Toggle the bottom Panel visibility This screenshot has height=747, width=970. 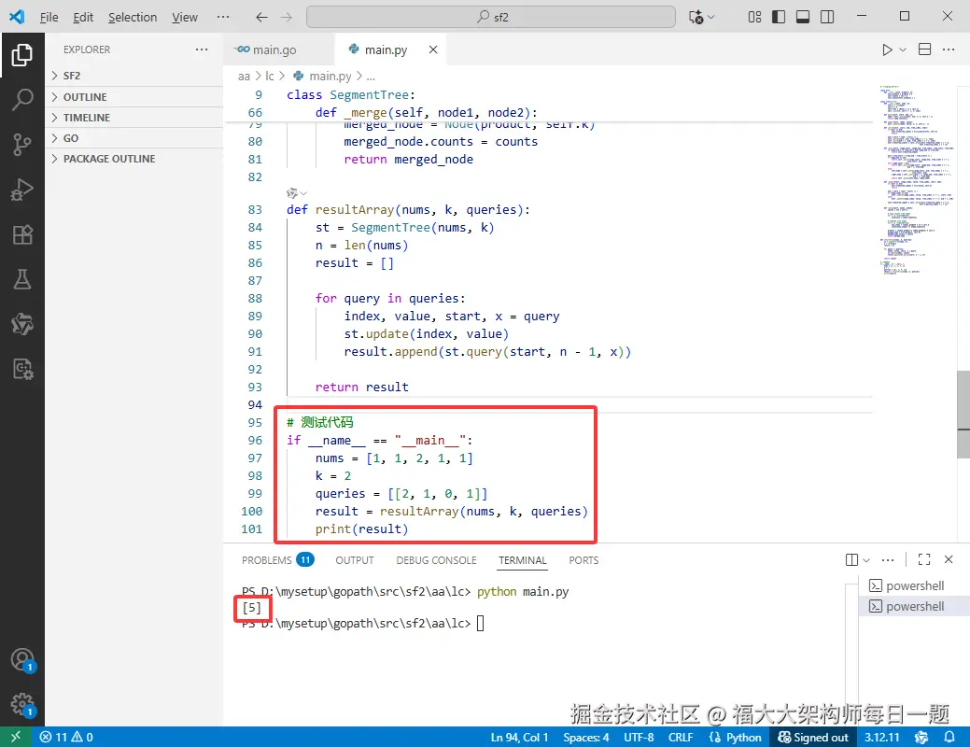(x=803, y=17)
